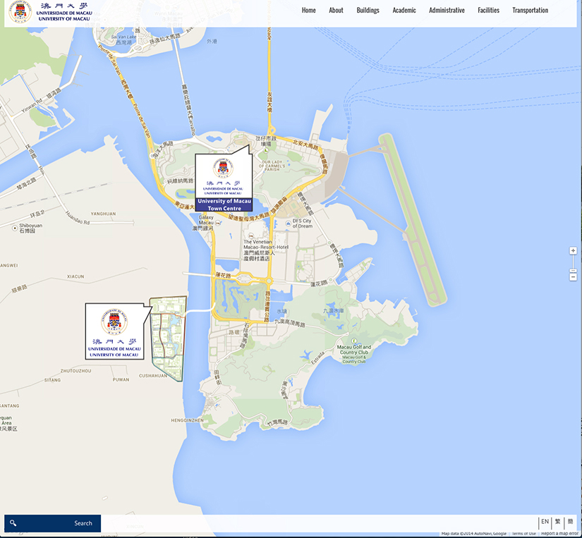This screenshot has height=538, width=582.
Task: Switch language to Traditional Chinese
Action: point(558,522)
